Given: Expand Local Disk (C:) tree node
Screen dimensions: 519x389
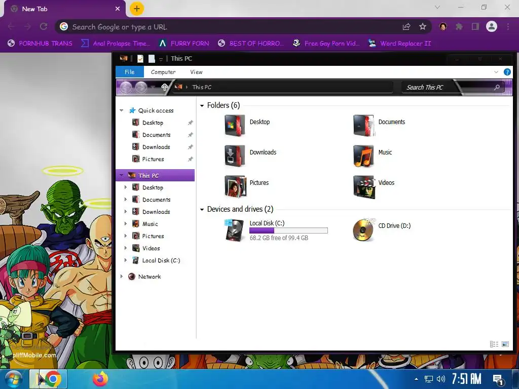Looking at the screenshot, I should [126, 260].
